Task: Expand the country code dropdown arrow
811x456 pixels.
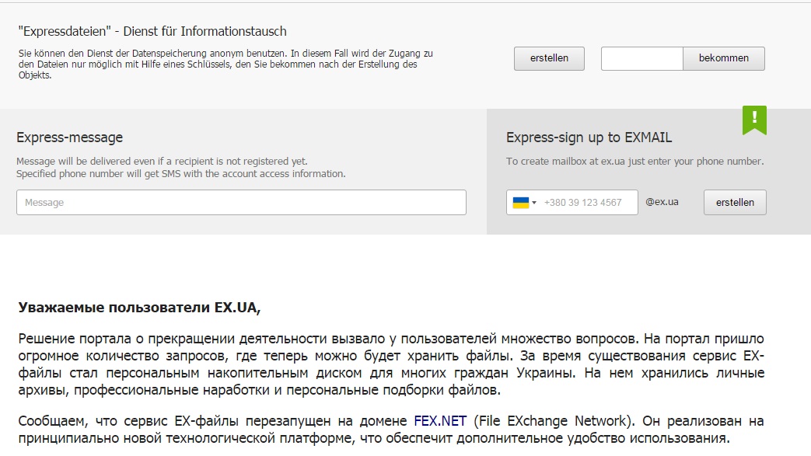Action: coord(534,203)
